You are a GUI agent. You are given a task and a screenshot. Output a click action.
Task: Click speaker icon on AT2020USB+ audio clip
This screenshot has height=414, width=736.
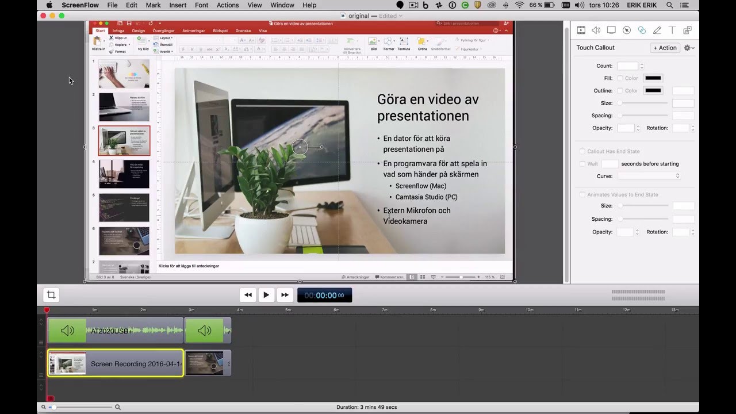67,331
